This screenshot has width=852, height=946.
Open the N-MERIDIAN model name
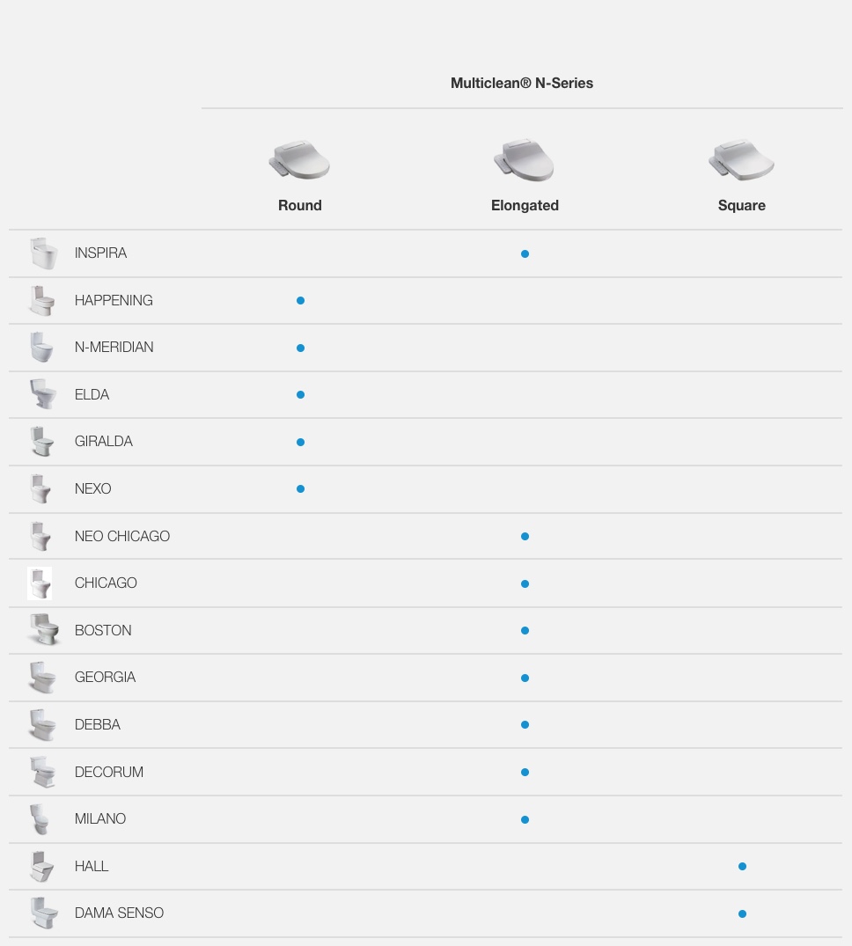click(x=114, y=347)
